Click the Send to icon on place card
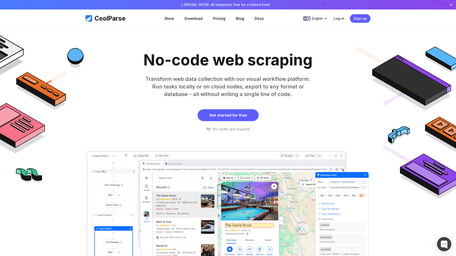This screenshot has width=456, height=256. (x=260, y=249)
